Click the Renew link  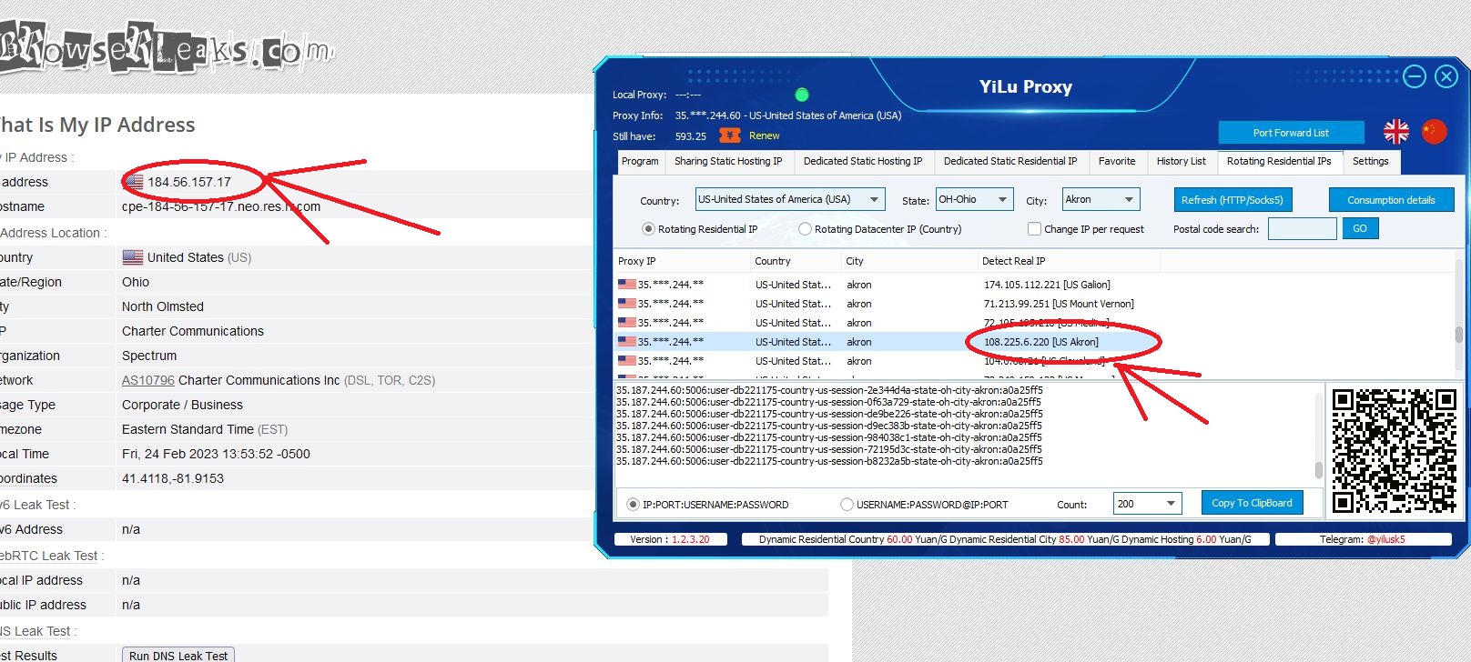pos(765,135)
